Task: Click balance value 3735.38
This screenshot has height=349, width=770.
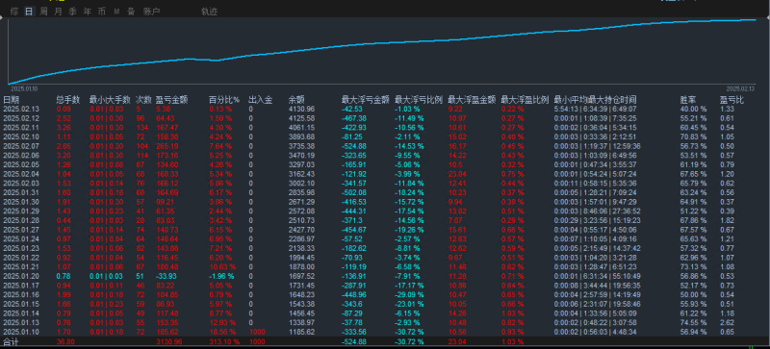Action: [x=301, y=146]
